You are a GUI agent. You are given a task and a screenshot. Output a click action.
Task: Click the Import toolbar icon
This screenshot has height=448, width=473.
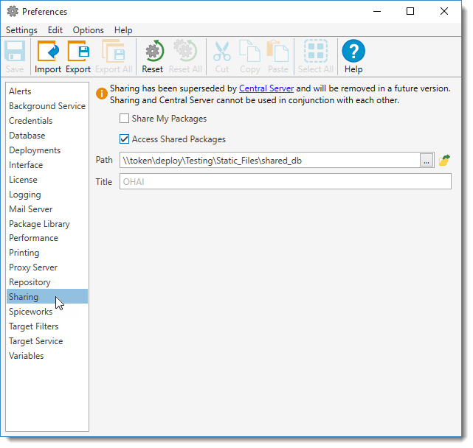click(48, 57)
